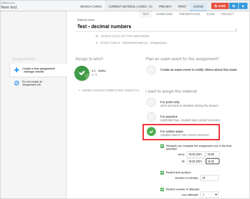
Task: Toggle the 6.C Maths green check circle
Action: [82, 73]
